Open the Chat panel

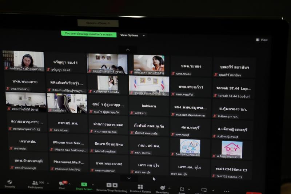[62, 185]
